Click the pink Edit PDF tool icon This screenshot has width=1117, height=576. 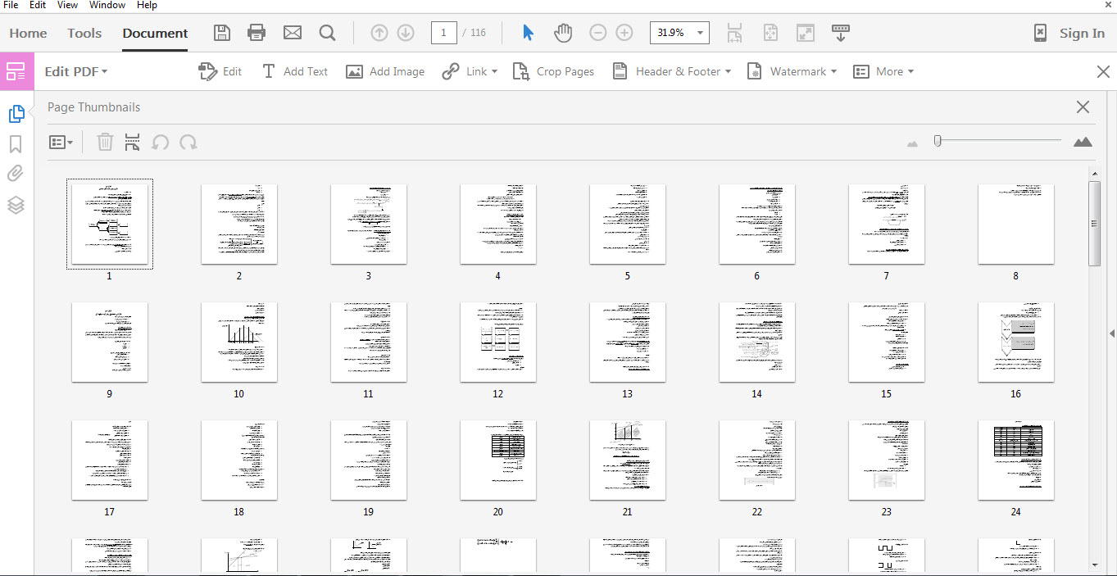click(x=16, y=71)
